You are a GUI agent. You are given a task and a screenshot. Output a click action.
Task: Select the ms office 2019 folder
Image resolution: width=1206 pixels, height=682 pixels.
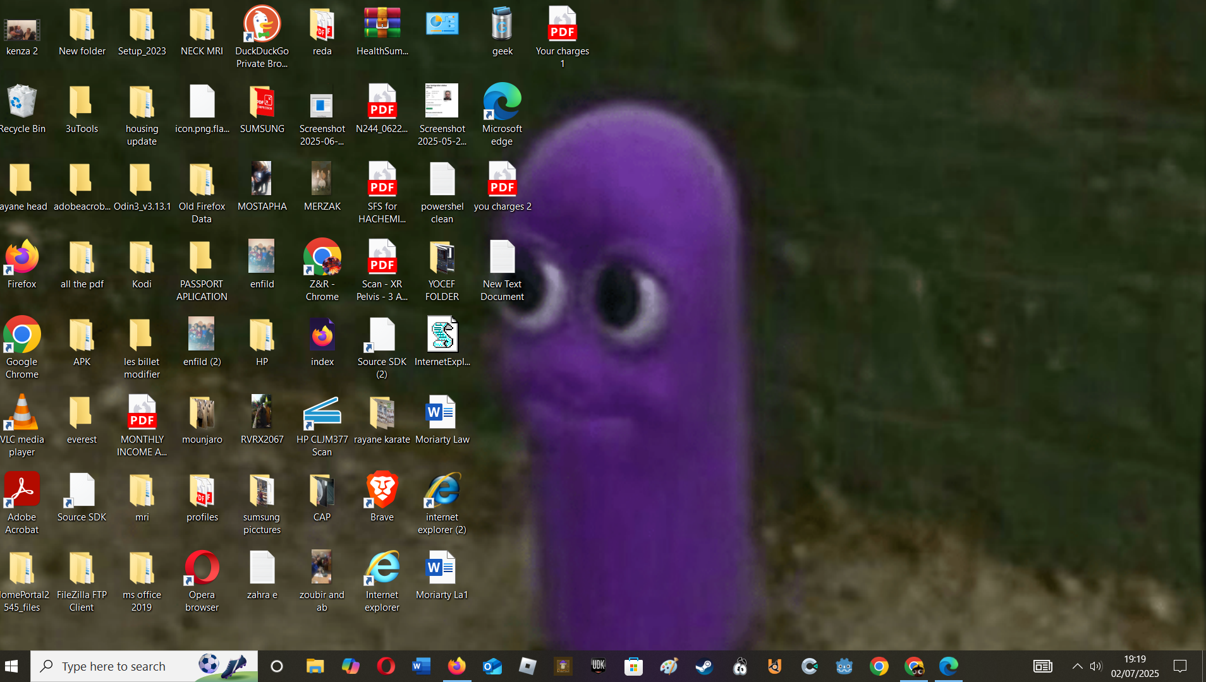click(142, 581)
